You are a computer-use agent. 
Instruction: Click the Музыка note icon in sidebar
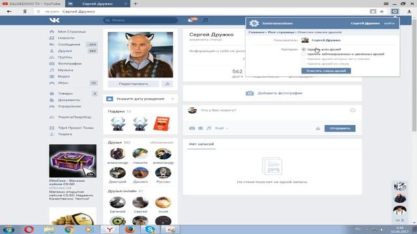(x=52, y=70)
